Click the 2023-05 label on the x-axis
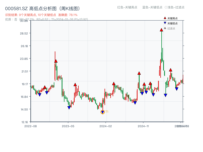This screenshot has width=203, height=152. pyautogui.click(x=67, y=125)
